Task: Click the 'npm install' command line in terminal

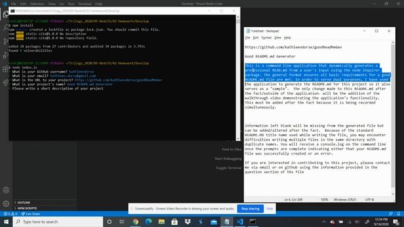Action: (21, 25)
